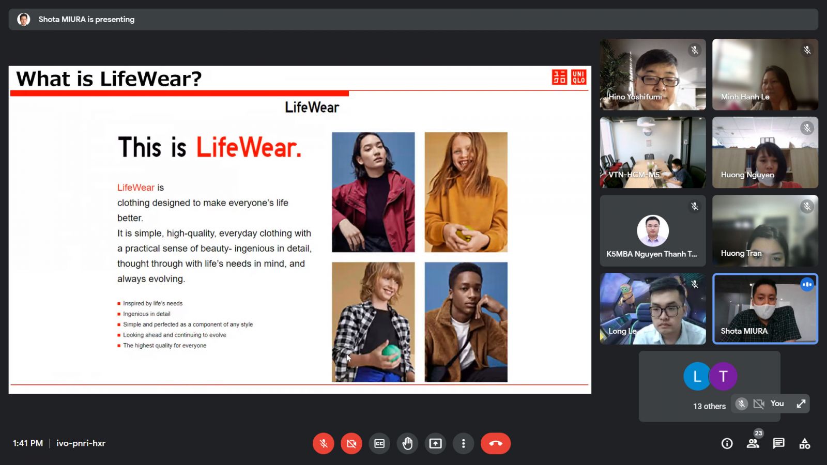
Task: Click the slide title 'What is LifeWear?'
Action: (x=109, y=79)
